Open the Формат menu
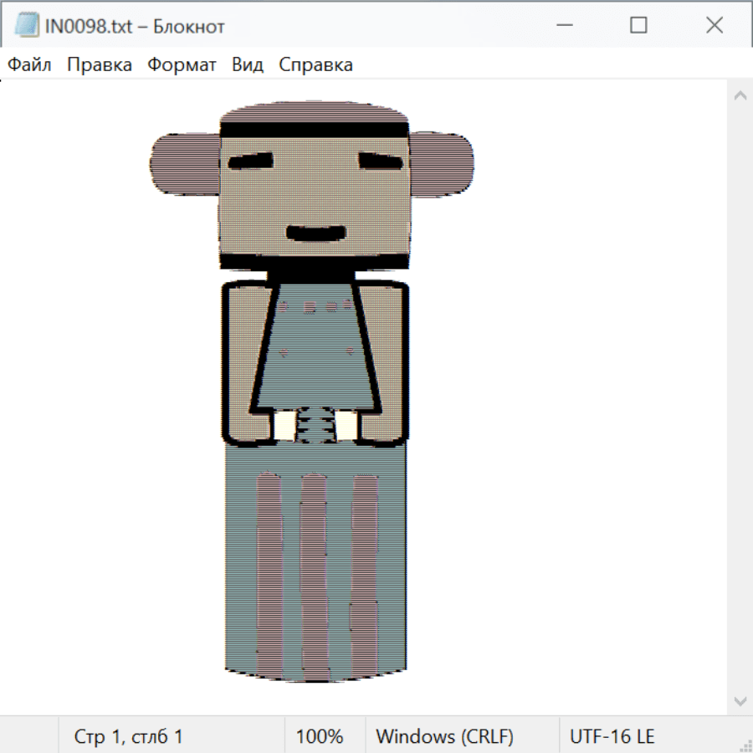753x753 pixels. (182, 64)
